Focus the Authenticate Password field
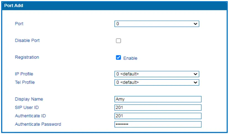Screen dimensions: 229x134 click(x=158, y=124)
